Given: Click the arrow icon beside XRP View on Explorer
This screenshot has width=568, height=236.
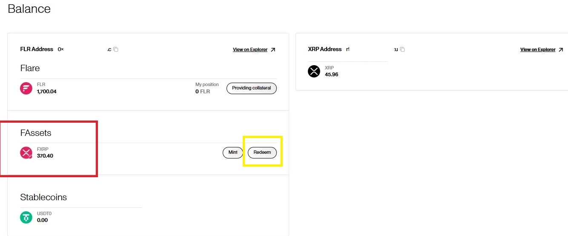Looking at the screenshot, I should tap(561, 50).
